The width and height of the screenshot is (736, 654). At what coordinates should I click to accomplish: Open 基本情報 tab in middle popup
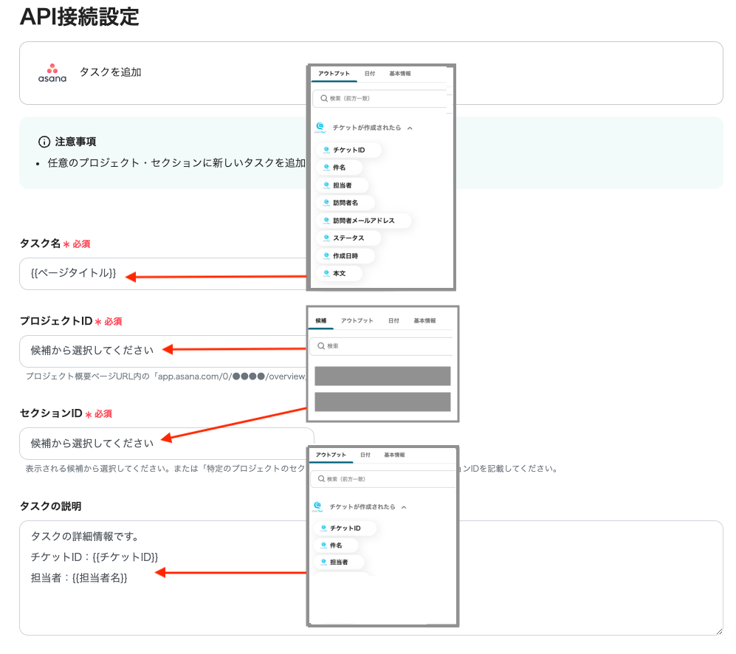point(424,320)
